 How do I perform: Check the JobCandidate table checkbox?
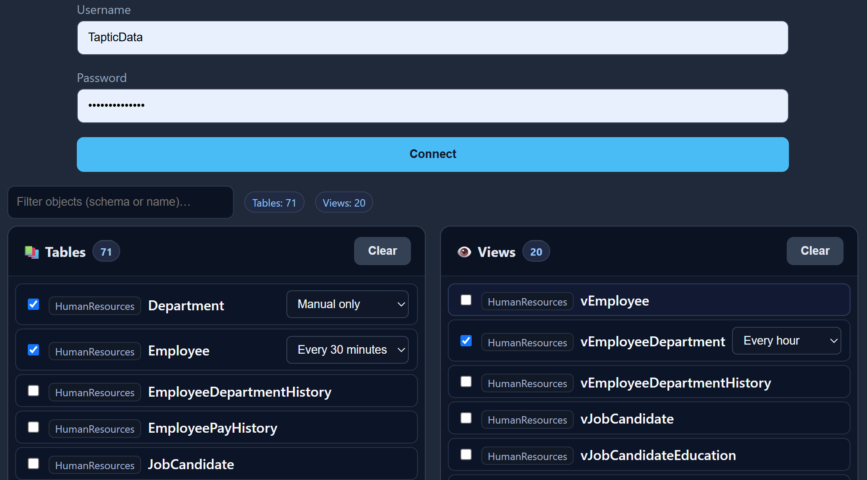coord(33,464)
